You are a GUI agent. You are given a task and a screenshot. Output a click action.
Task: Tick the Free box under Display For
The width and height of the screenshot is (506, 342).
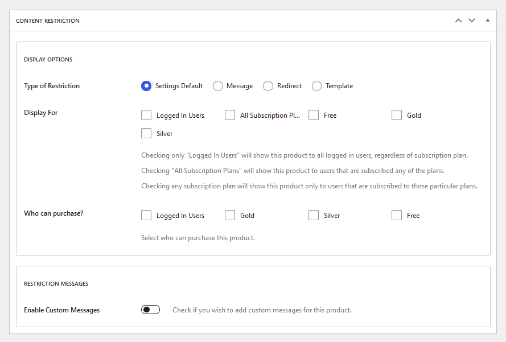point(314,115)
